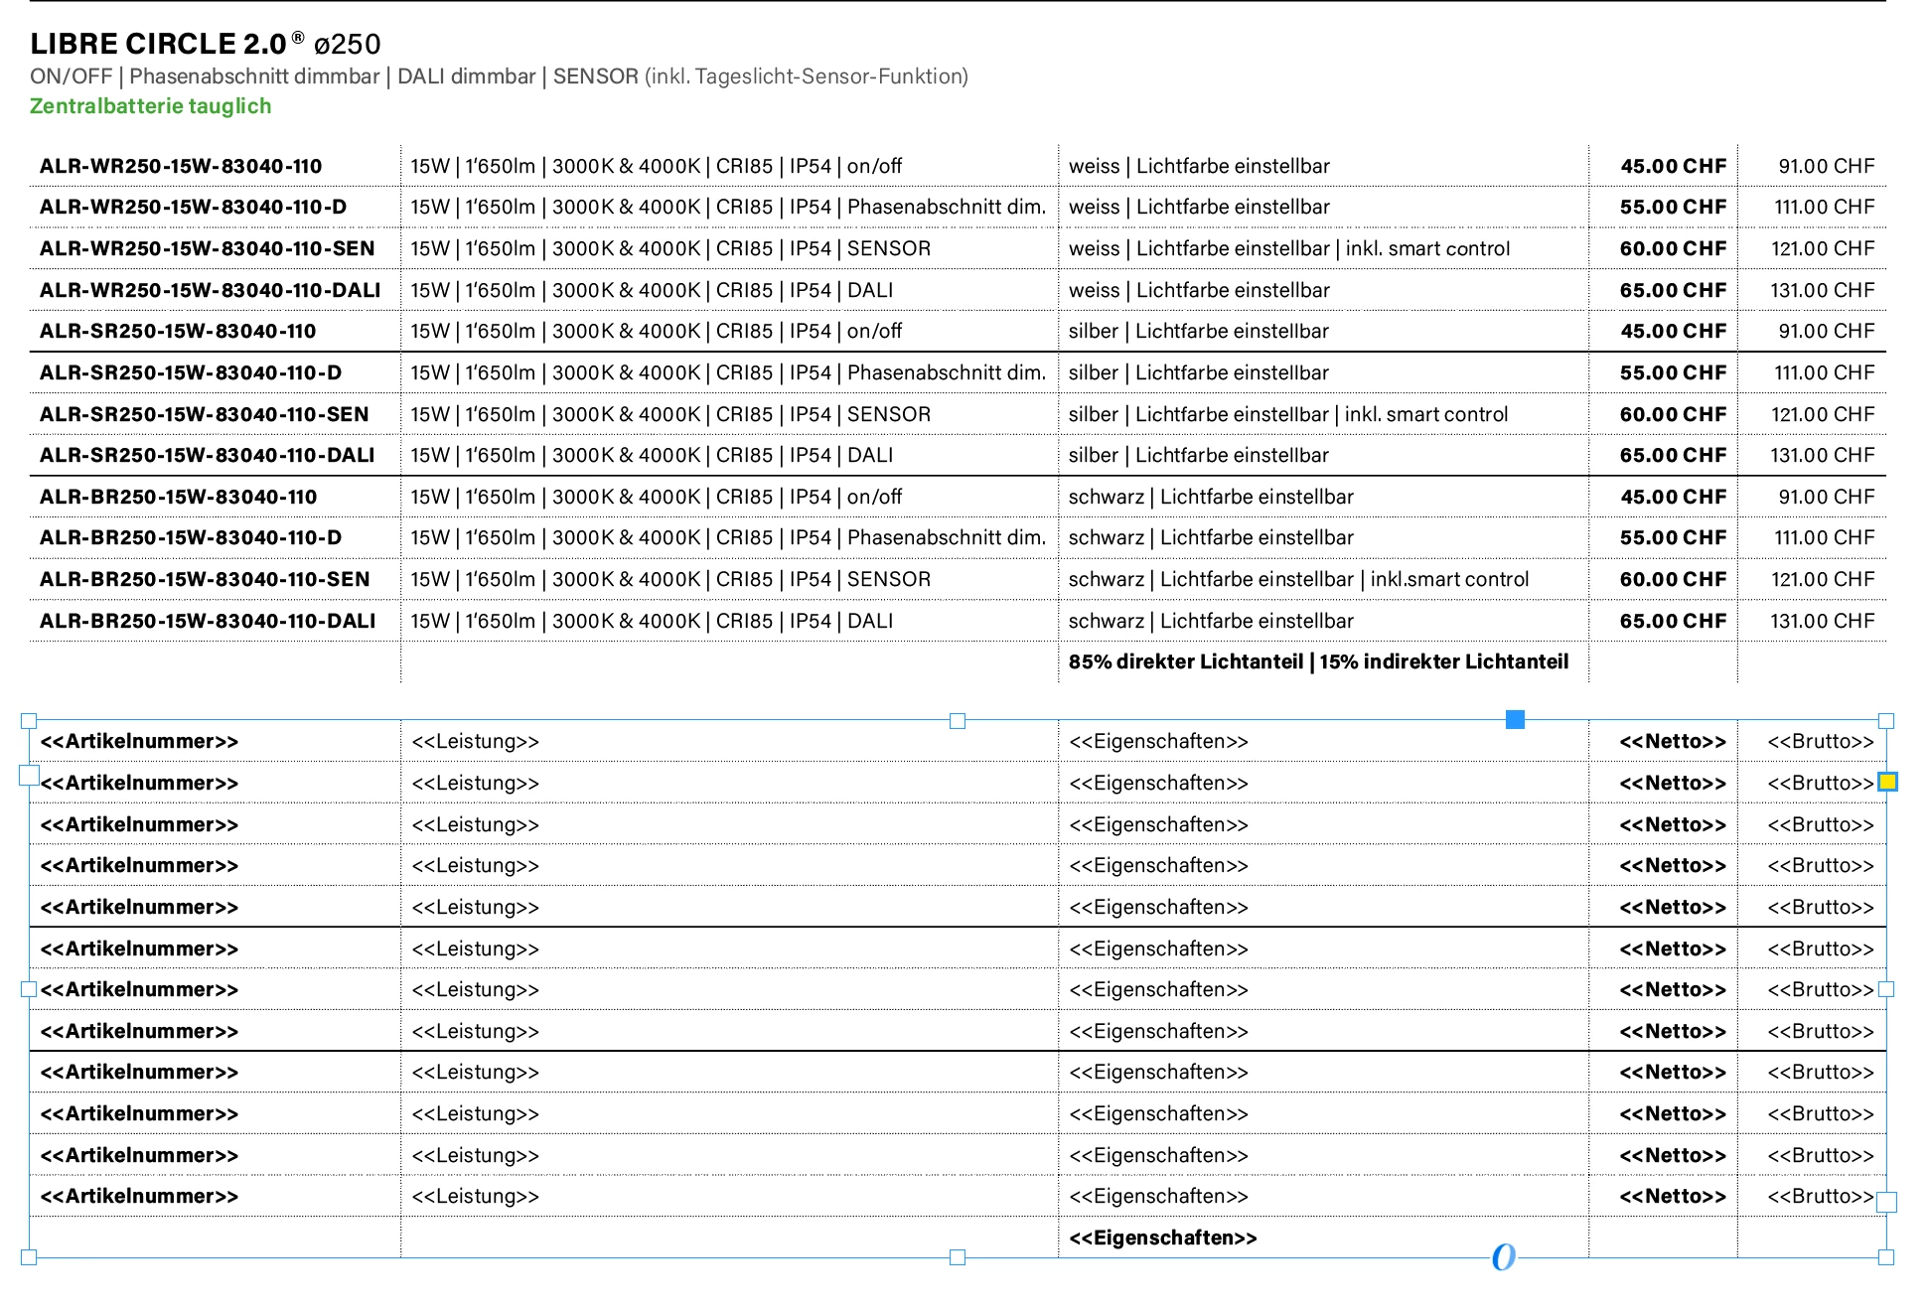Click the green Zentralbatterie tauglich text
The height and width of the screenshot is (1311, 1929).
150,106
